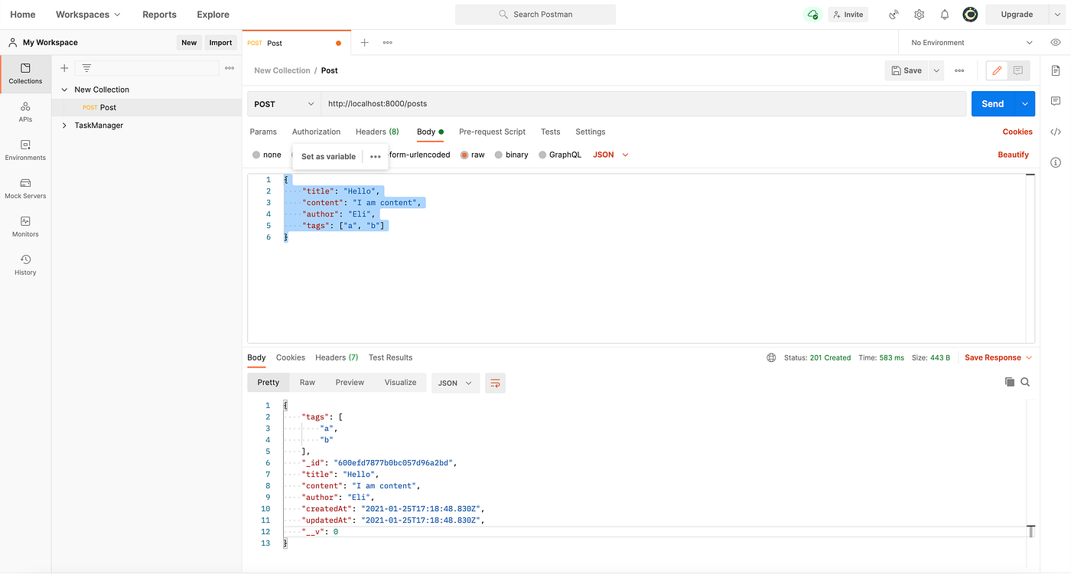The image size is (1071, 574).
Task: View request History in the sidebar
Action: click(25, 265)
